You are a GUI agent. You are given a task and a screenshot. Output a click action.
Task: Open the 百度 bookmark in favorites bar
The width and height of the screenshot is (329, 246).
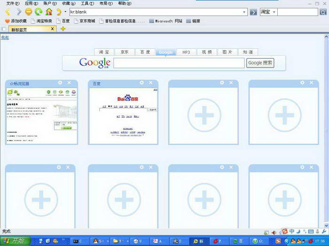tap(63, 21)
